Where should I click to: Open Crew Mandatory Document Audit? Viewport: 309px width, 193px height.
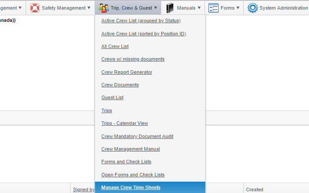(137, 136)
